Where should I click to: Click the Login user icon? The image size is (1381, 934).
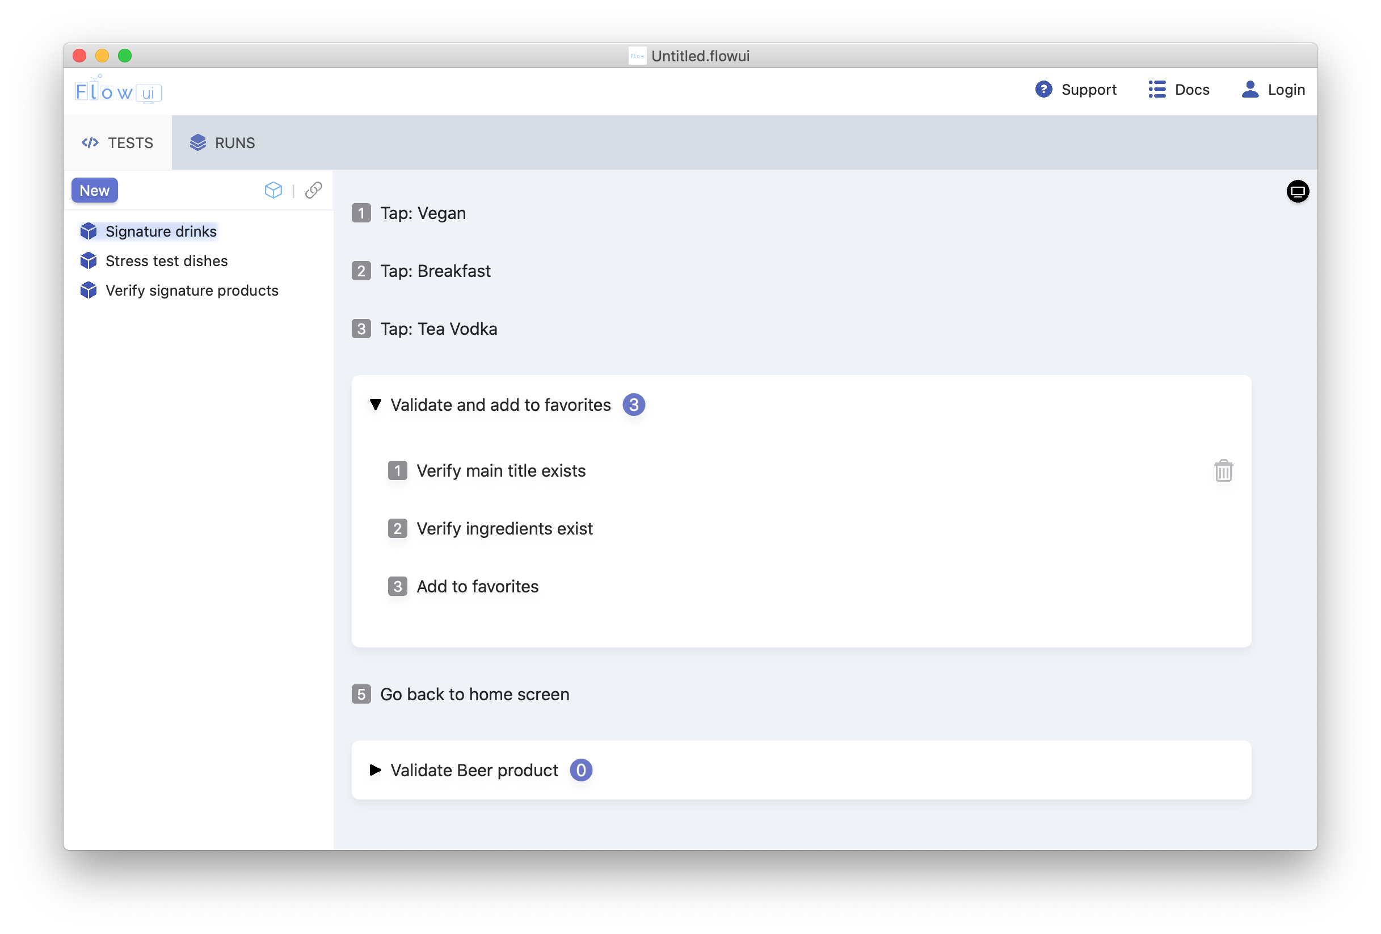coord(1250,90)
